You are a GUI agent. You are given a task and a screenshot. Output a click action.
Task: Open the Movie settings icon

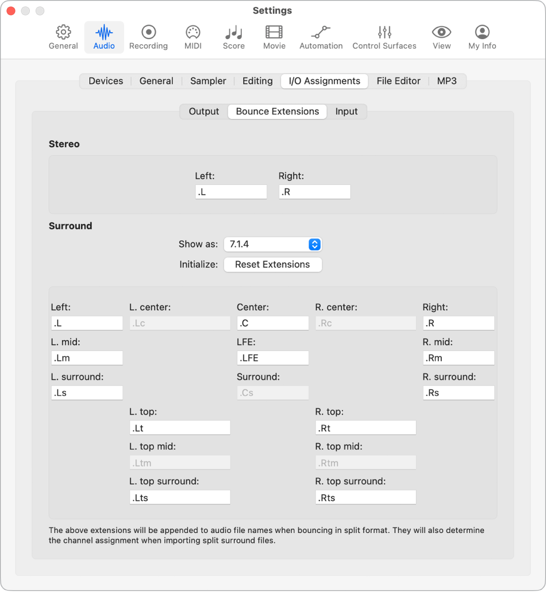point(274,36)
